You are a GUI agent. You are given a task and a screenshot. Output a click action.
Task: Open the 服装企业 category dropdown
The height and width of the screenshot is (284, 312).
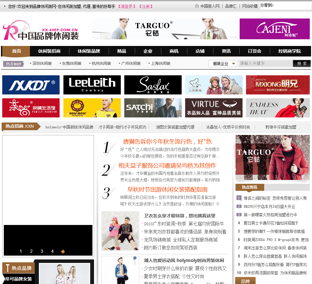tap(223, 64)
